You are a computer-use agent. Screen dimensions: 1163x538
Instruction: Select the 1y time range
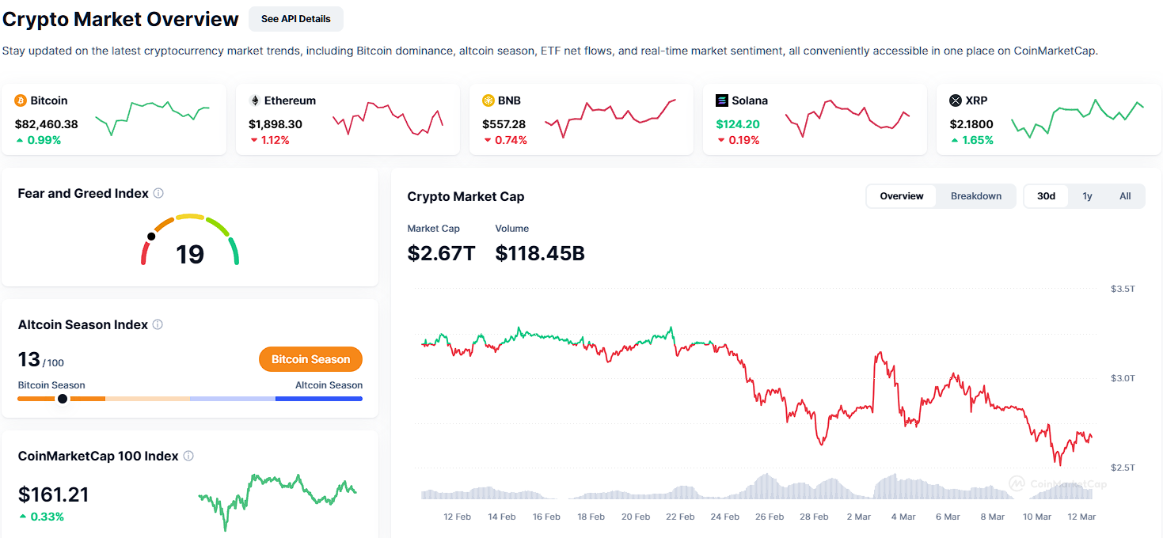pyautogui.click(x=1088, y=196)
